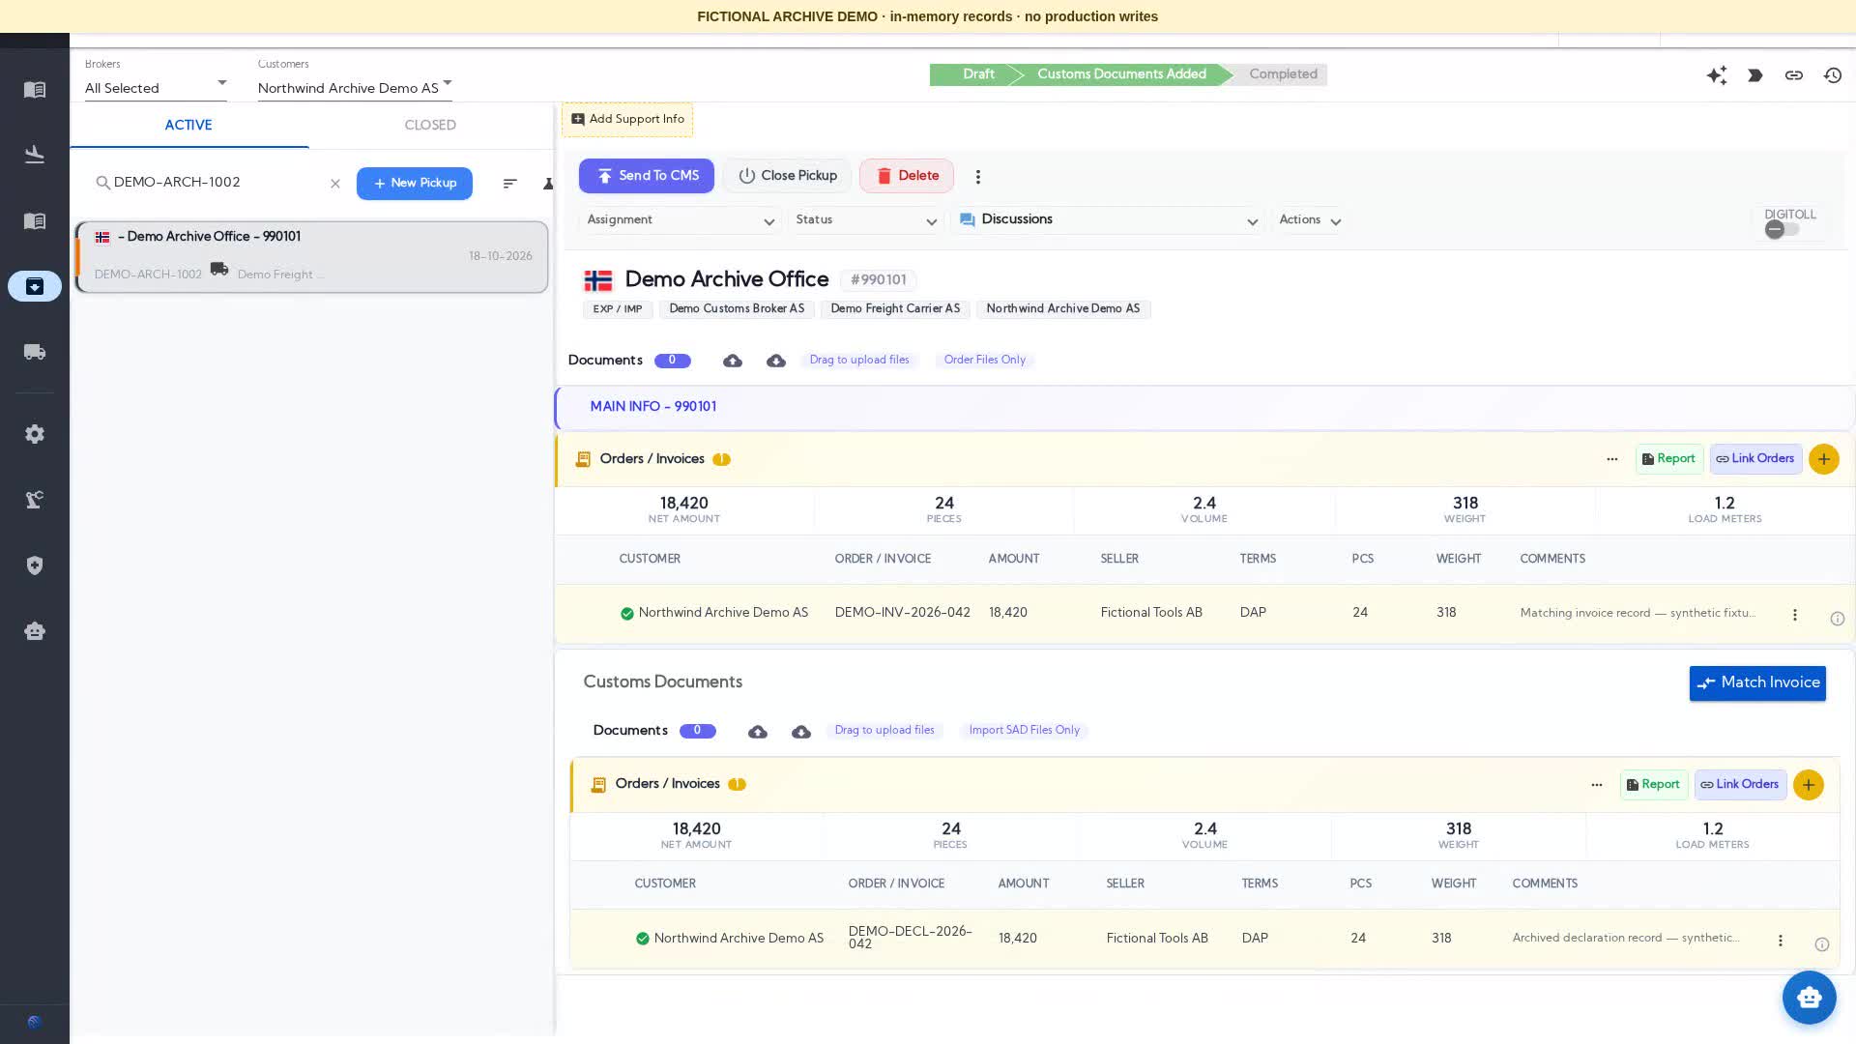1856x1044 pixels.
Task: Select the Customs Documents Added step
Action: pos(1121,74)
